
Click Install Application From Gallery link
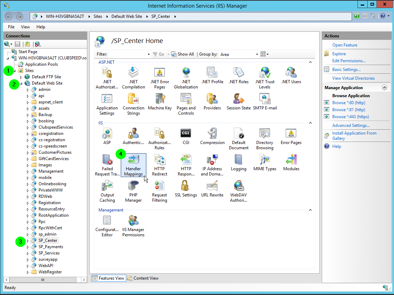pyautogui.click(x=354, y=136)
